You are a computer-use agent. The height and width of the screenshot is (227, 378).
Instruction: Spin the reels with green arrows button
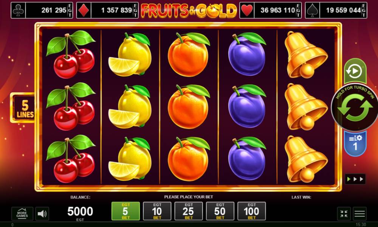[355, 108]
